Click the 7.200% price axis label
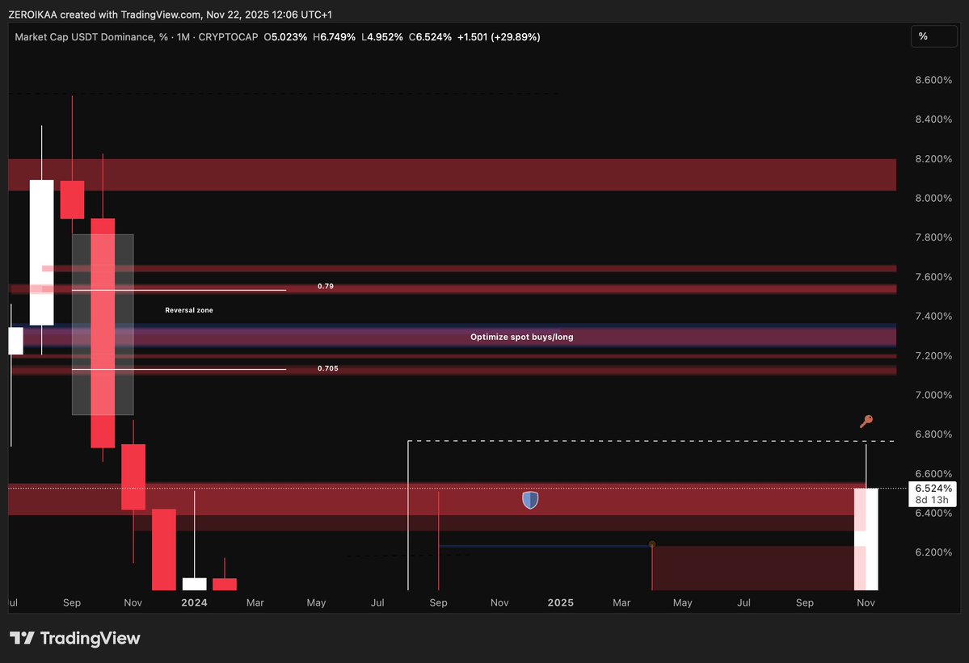The image size is (969, 663). (x=933, y=355)
